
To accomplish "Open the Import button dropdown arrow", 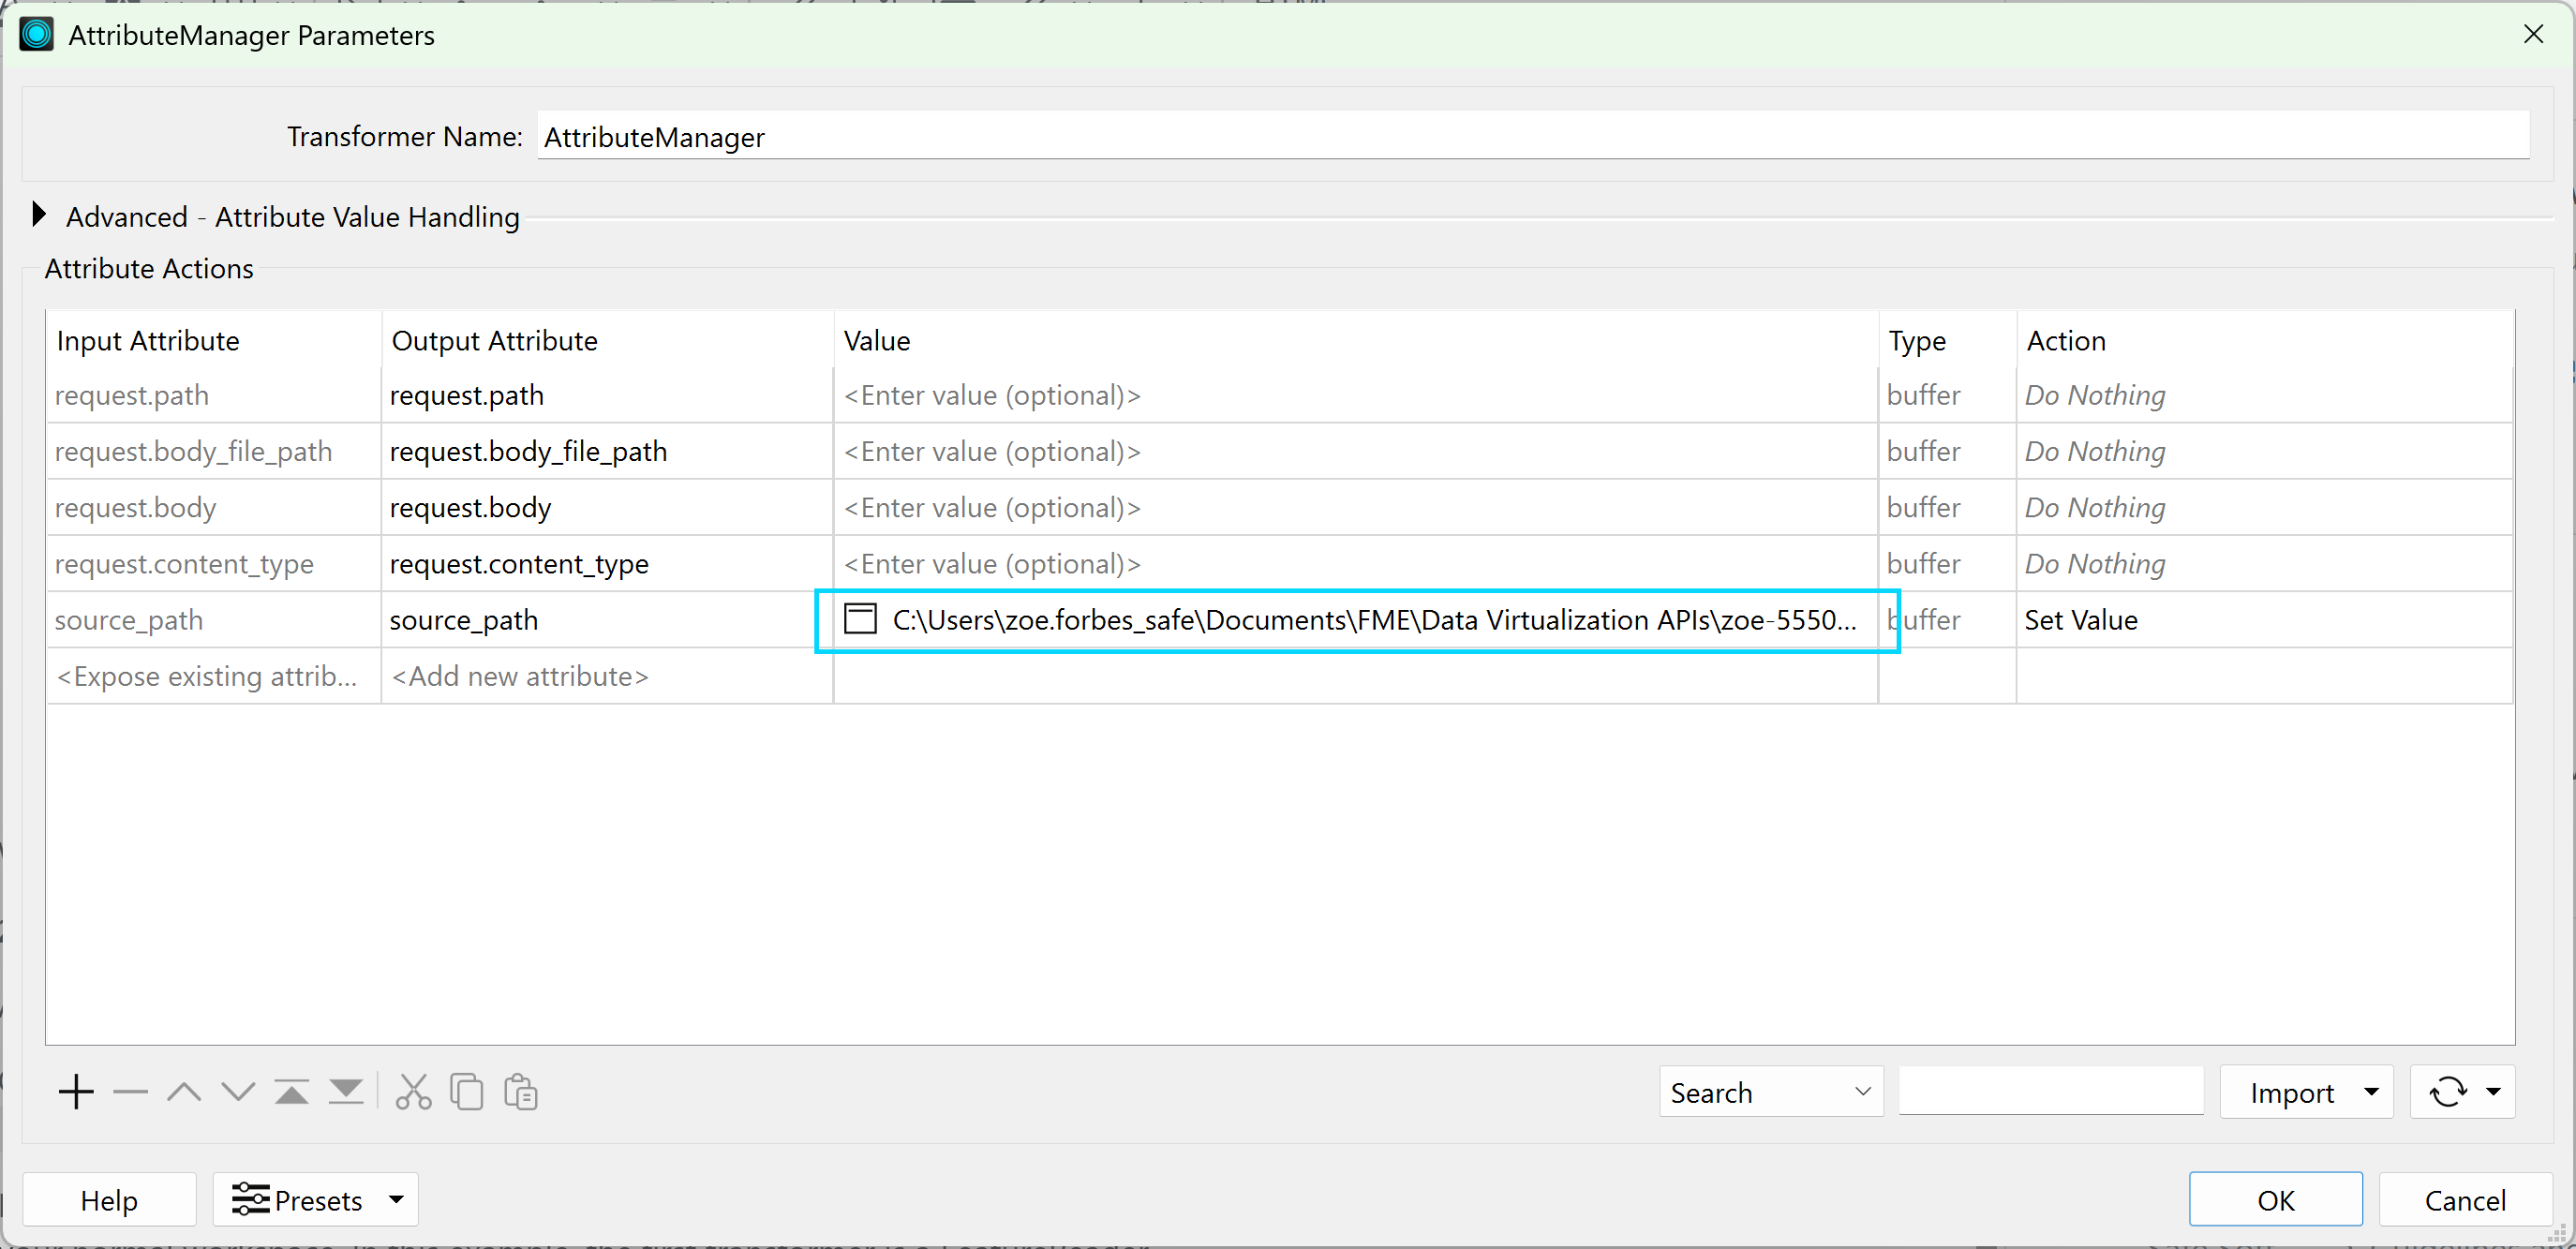I will [2371, 1091].
